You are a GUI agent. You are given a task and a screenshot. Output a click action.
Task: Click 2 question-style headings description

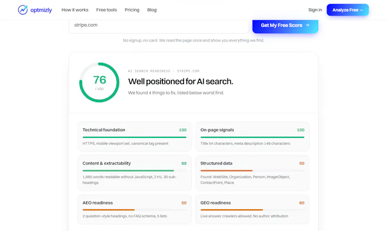pos(125,216)
